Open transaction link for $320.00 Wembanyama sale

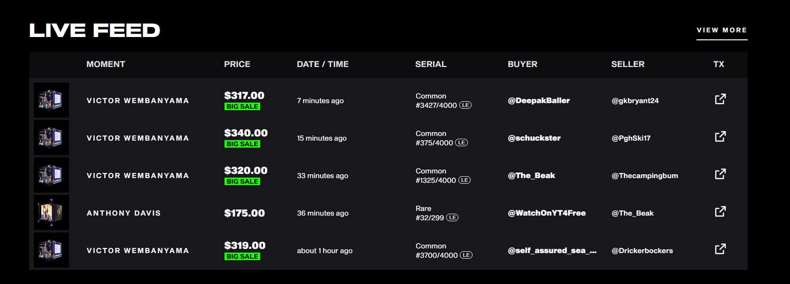pyautogui.click(x=720, y=174)
